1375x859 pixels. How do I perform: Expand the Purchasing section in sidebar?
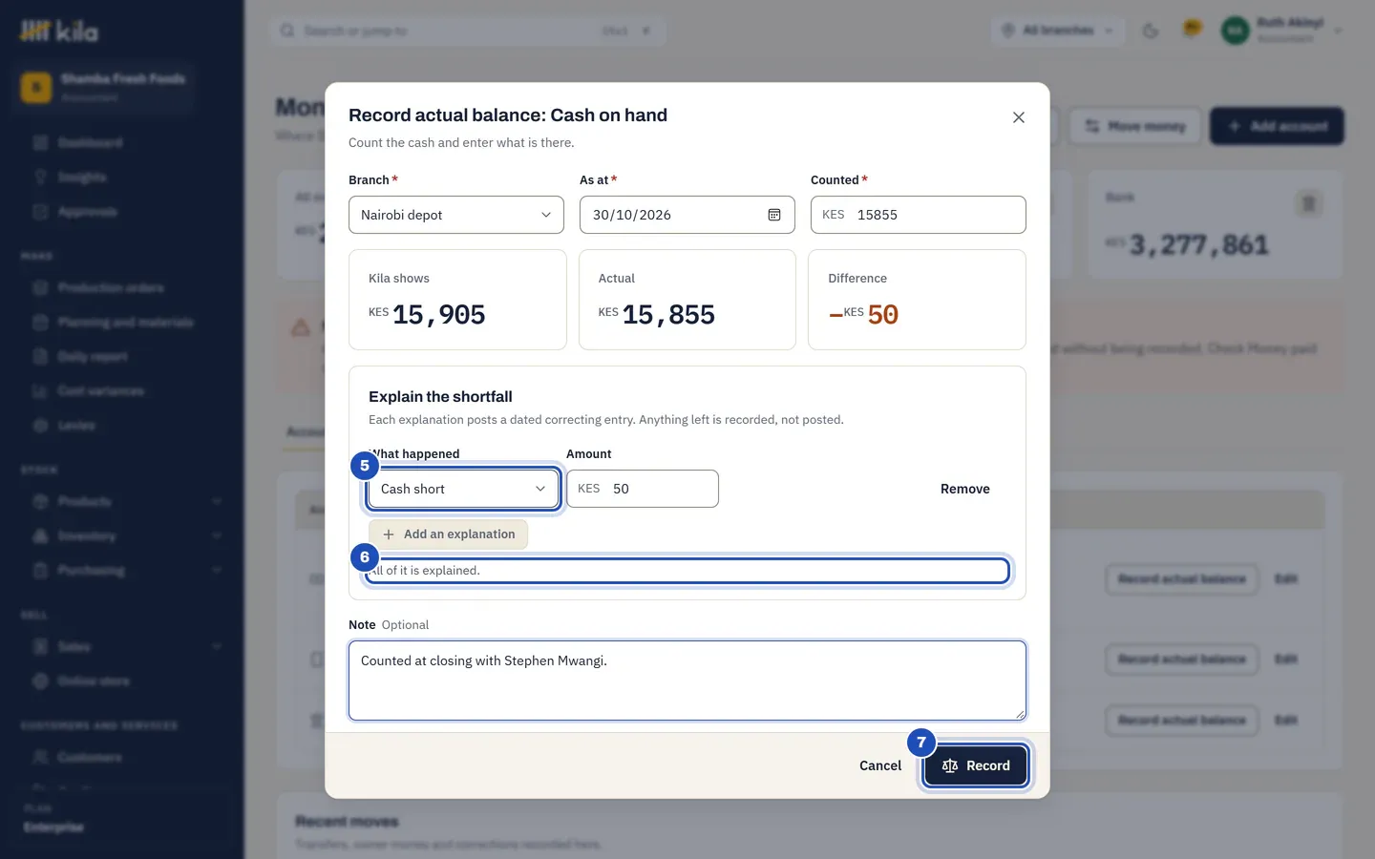coord(217,570)
